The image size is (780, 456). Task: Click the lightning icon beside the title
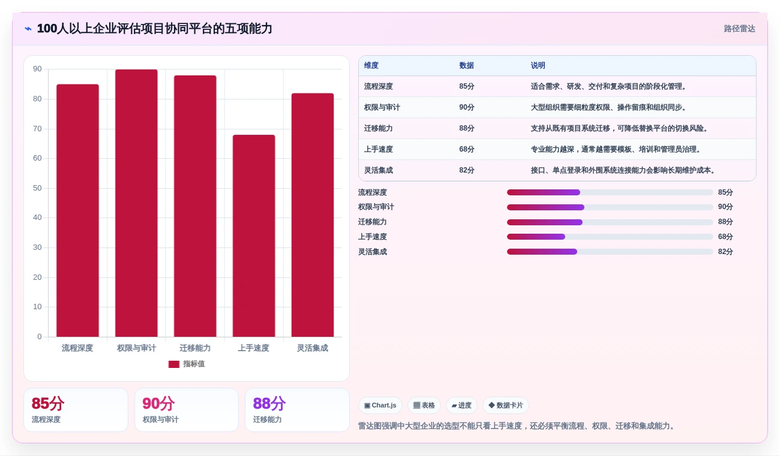pos(28,29)
